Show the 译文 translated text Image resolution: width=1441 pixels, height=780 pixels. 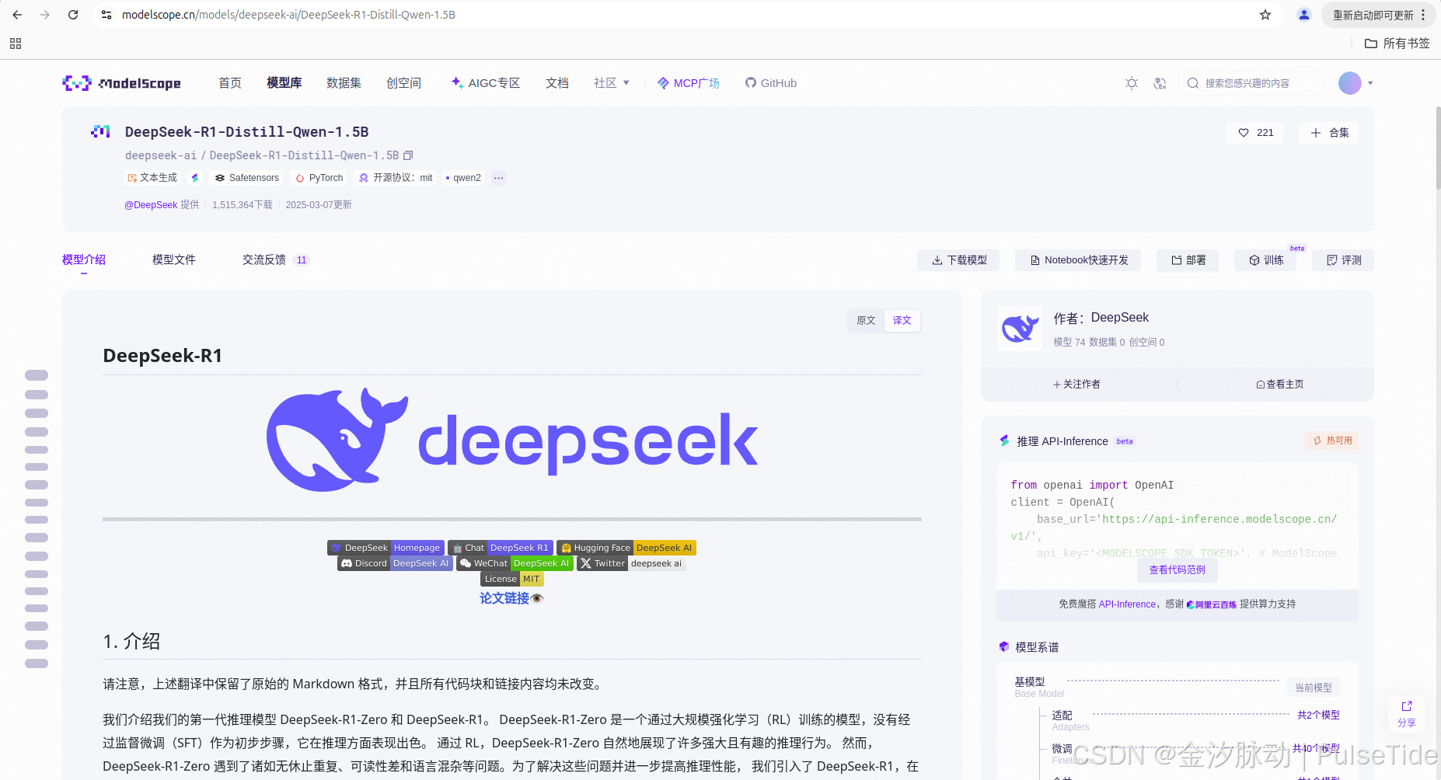click(x=902, y=321)
